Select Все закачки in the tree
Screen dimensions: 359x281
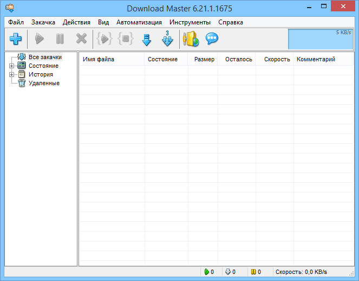(45, 57)
